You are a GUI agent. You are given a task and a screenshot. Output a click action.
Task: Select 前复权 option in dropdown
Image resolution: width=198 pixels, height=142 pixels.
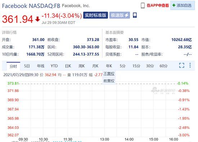tap(109, 81)
